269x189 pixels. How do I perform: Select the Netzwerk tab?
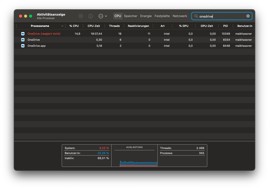pyautogui.click(x=180, y=16)
